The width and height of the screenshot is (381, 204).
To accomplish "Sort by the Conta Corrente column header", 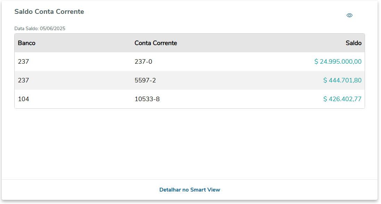I will click(156, 43).
